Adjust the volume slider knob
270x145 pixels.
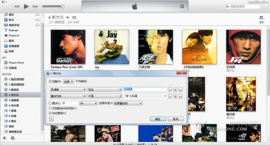pyautogui.click(x=62, y=7)
